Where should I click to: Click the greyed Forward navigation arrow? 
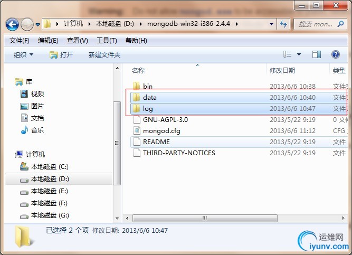click(27, 24)
